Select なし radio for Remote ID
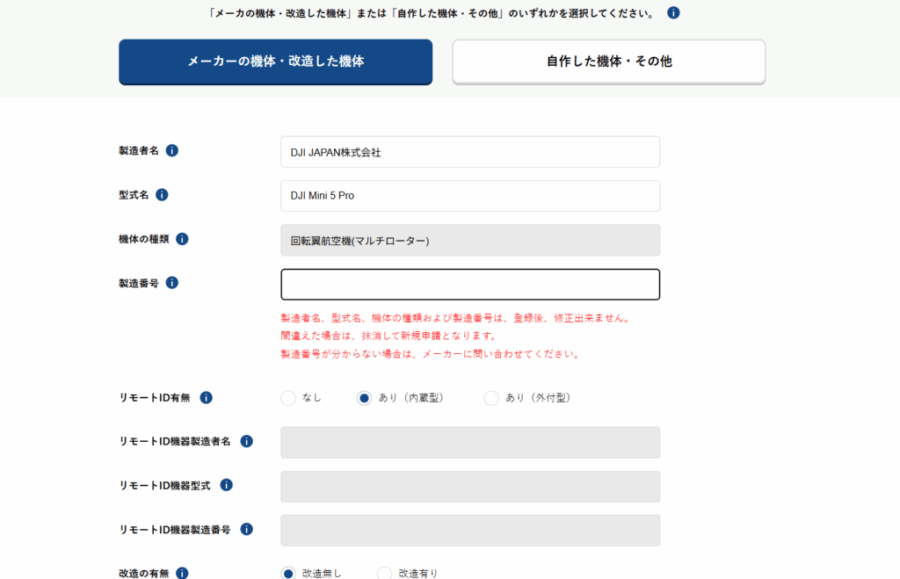The width and height of the screenshot is (900, 579). 288,398
